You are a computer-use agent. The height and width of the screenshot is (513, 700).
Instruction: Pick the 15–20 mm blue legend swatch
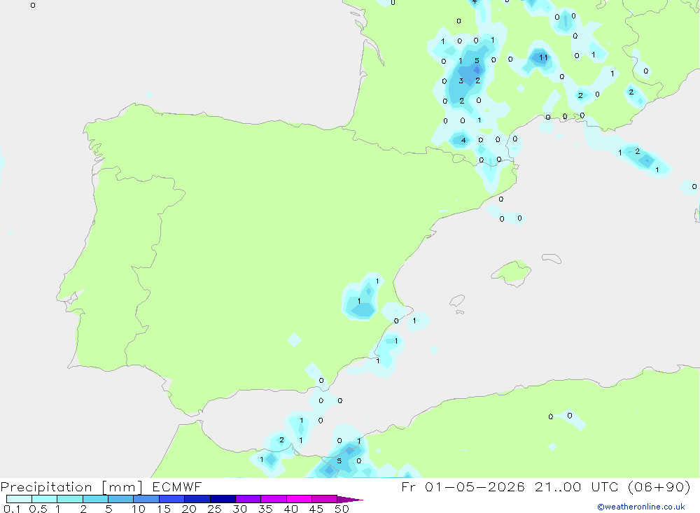[x=172, y=499]
